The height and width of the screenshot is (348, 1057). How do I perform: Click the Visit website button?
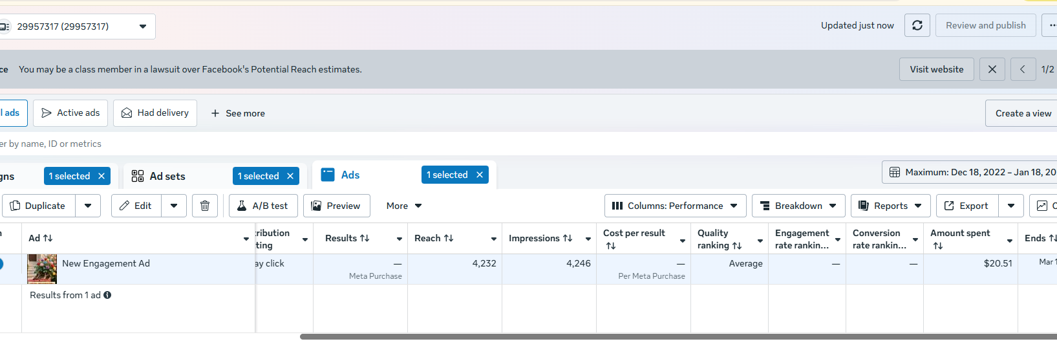click(936, 69)
